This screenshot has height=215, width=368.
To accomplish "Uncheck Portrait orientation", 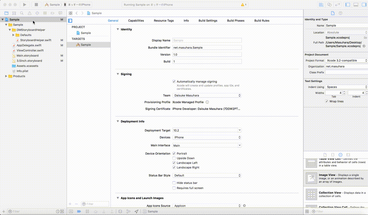I will click(x=174, y=154).
